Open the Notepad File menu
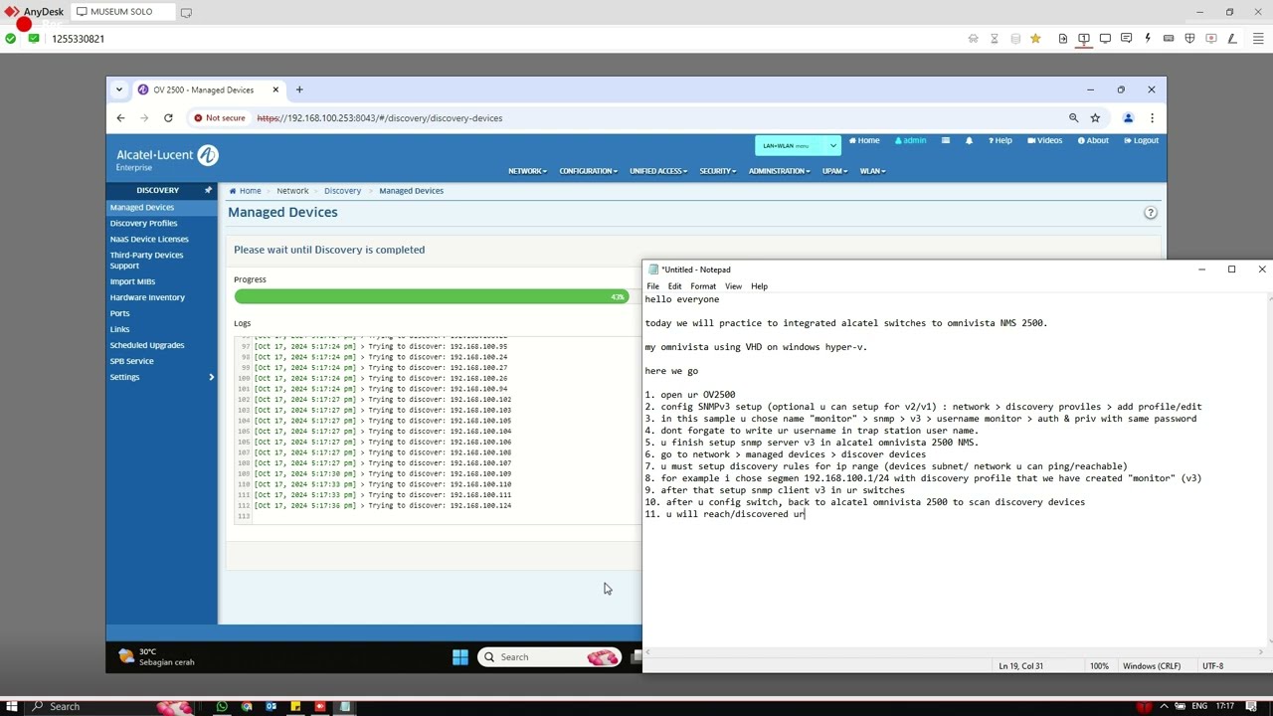 652,286
